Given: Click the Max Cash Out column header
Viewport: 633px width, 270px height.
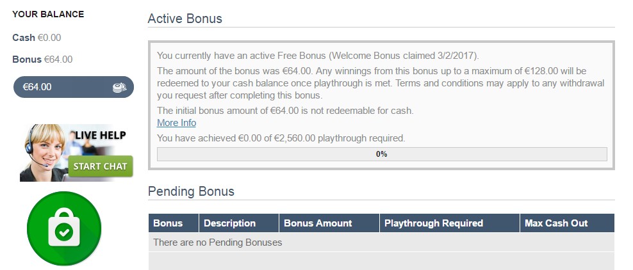Looking at the screenshot, I should coord(555,223).
